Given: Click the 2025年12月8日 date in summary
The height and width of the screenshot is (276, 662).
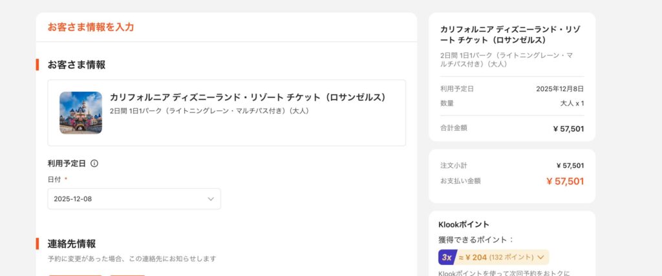Looking at the screenshot, I should (x=560, y=89).
